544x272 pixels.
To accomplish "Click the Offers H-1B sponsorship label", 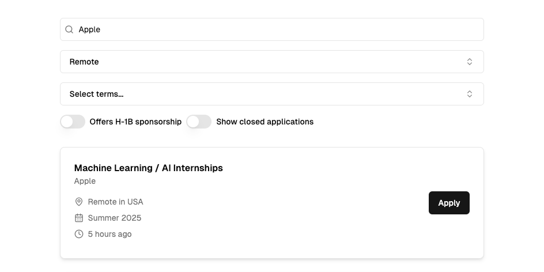I will coord(135,122).
